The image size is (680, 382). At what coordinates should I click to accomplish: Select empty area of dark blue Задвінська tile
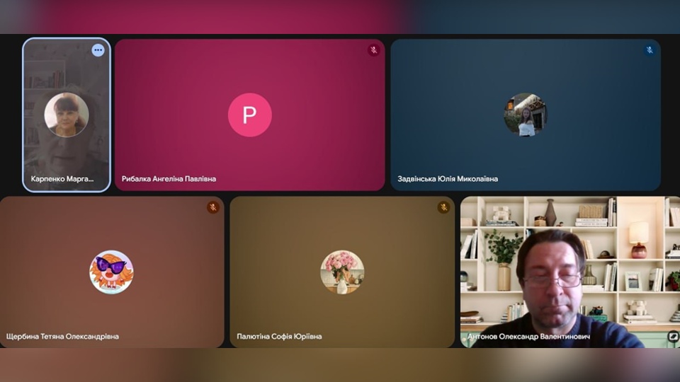click(x=602, y=141)
